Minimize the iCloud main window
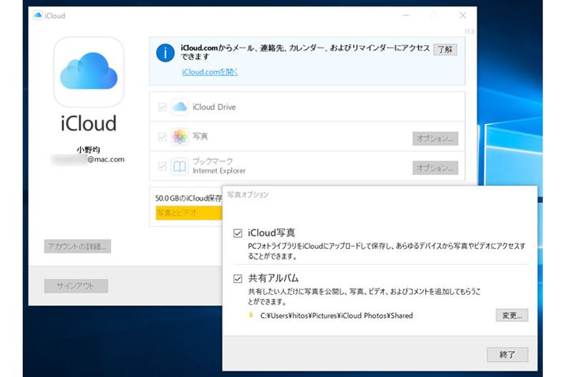Viewport: 566px width, 377px height. [x=406, y=15]
